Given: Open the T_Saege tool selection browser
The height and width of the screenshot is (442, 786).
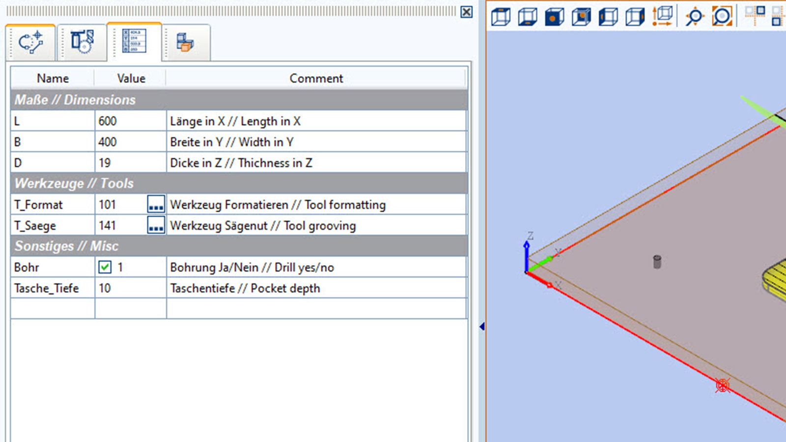Looking at the screenshot, I should click(156, 225).
